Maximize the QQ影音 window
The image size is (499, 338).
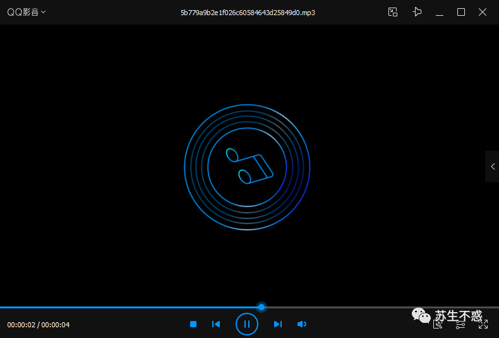[461, 12]
